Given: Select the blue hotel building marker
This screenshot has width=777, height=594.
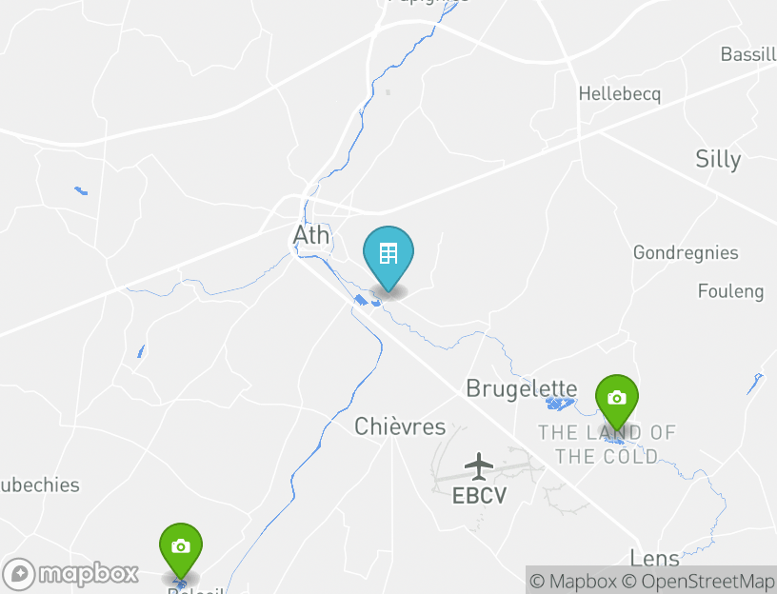Looking at the screenshot, I should coord(388,258).
